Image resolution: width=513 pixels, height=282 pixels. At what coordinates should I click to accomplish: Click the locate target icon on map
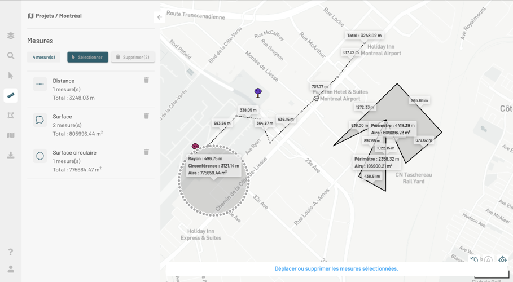tap(502, 260)
